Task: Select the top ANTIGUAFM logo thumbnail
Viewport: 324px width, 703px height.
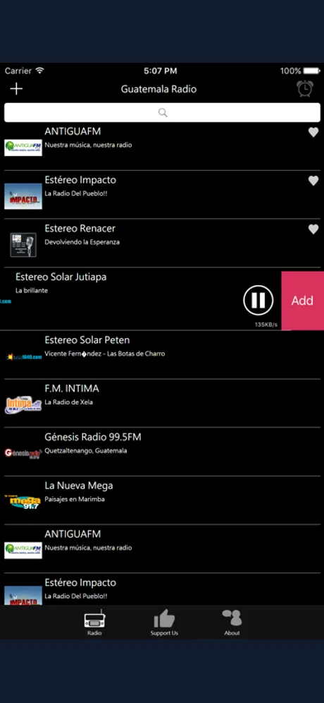Action: point(23,148)
